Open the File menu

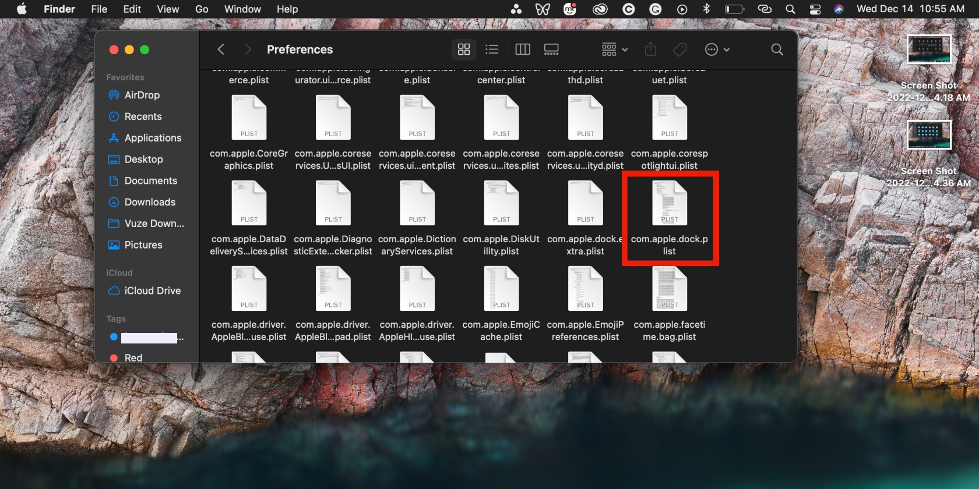click(99, 9)
